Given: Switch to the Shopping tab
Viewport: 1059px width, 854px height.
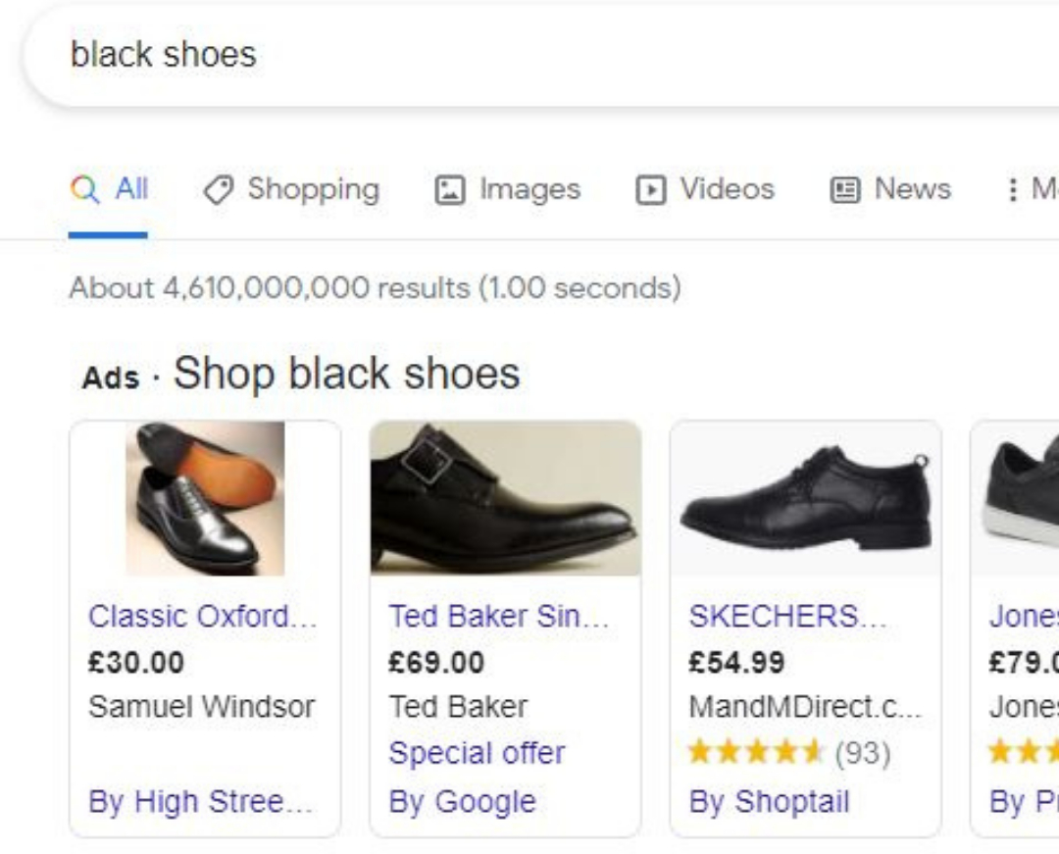Looking at the screenshot, I should point(312,189).
